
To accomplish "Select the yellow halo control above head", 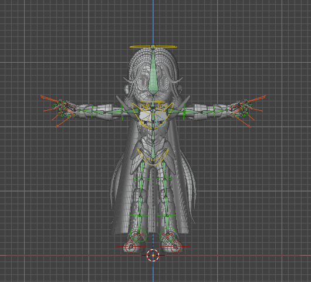I will 153,47.
